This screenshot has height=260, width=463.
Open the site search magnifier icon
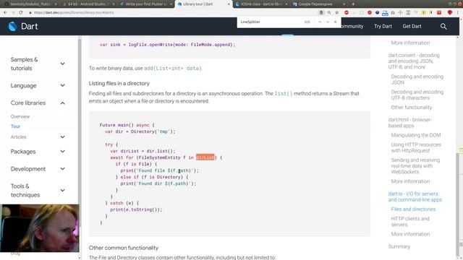point(443,26)
